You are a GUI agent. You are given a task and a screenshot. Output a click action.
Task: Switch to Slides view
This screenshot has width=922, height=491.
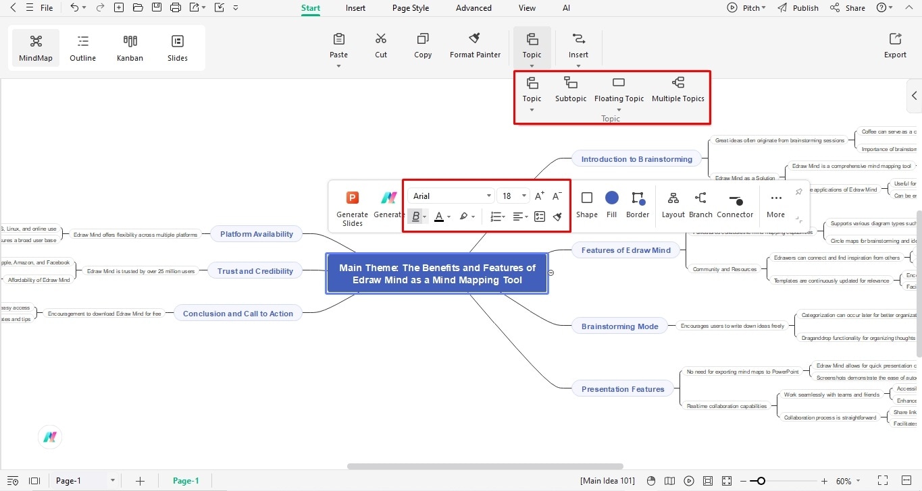178,48
